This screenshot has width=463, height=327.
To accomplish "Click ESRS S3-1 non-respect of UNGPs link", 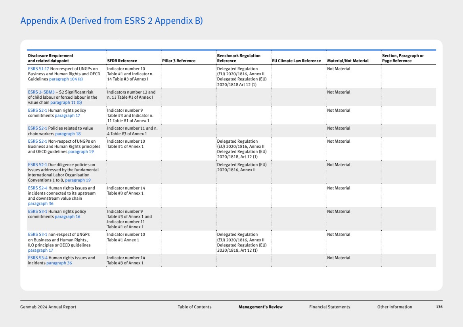I will (x=37, y=235).
